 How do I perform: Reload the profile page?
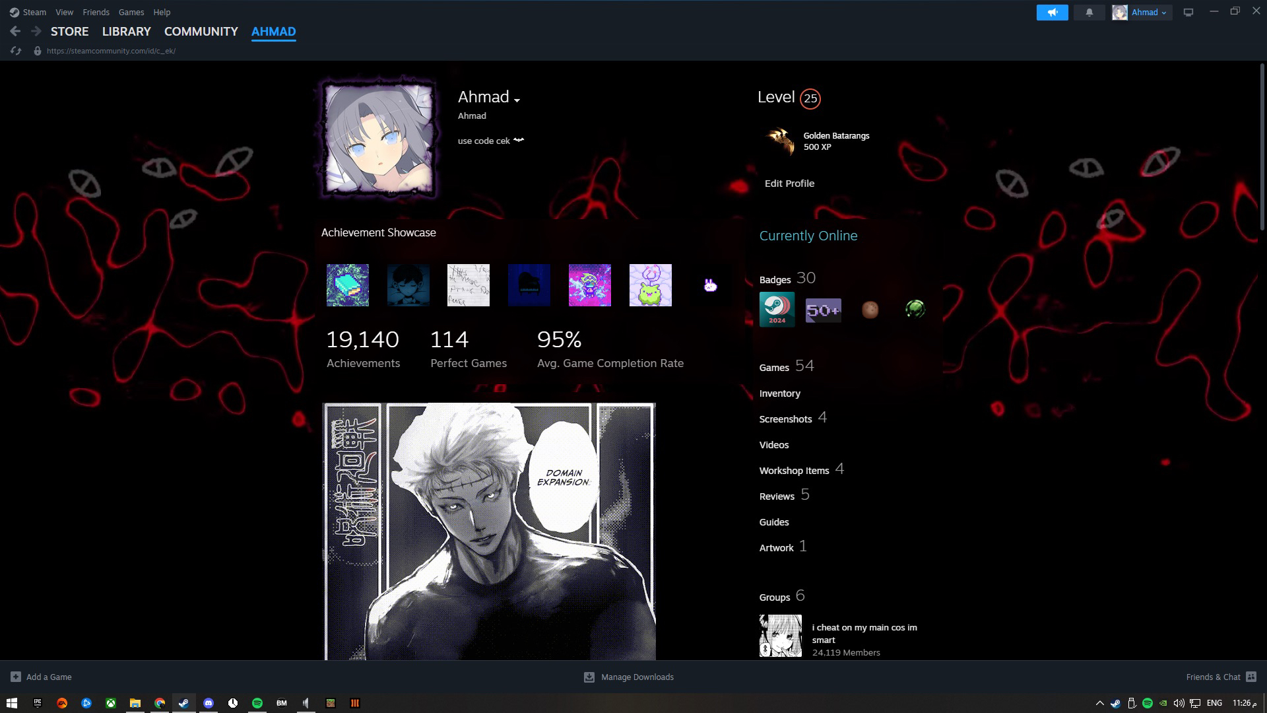[x=16, y=51]
